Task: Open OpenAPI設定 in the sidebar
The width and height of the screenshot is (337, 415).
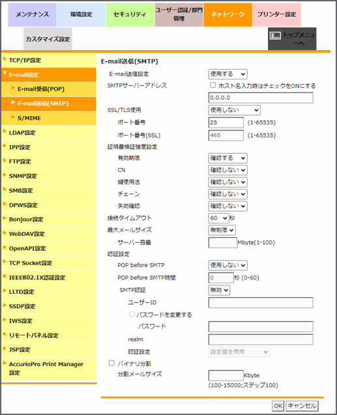Action: [x=49, y=248]
